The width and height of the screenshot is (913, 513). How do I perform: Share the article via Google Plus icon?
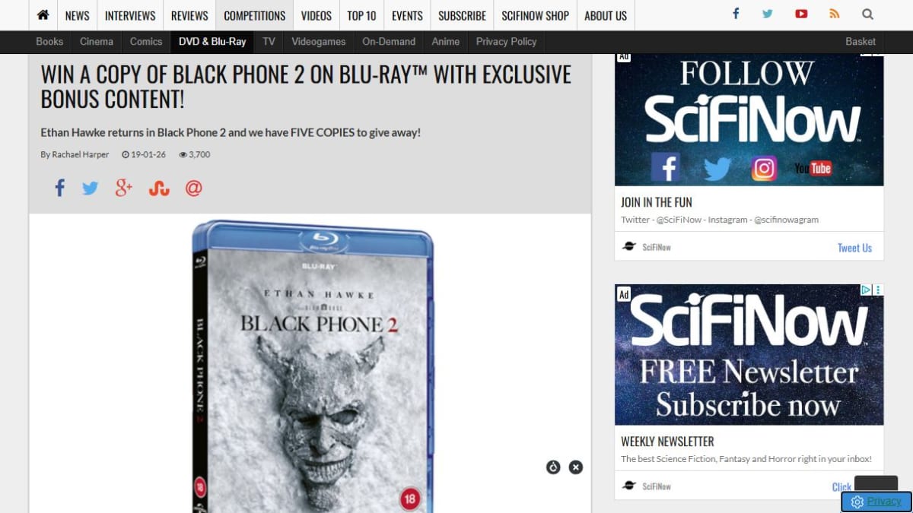[x=124, y=188]
